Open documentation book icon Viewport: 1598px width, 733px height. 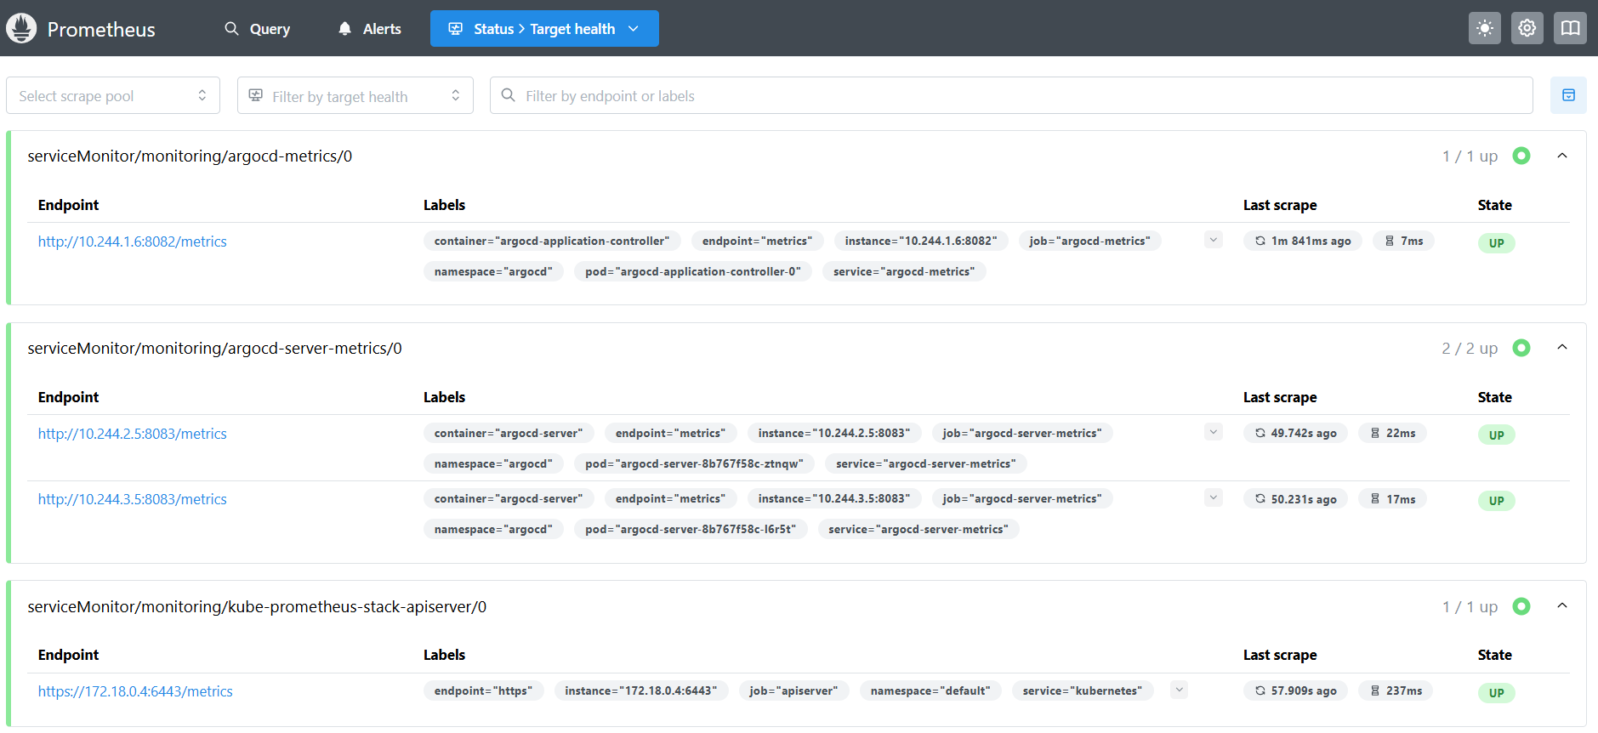coord(1571,28)
